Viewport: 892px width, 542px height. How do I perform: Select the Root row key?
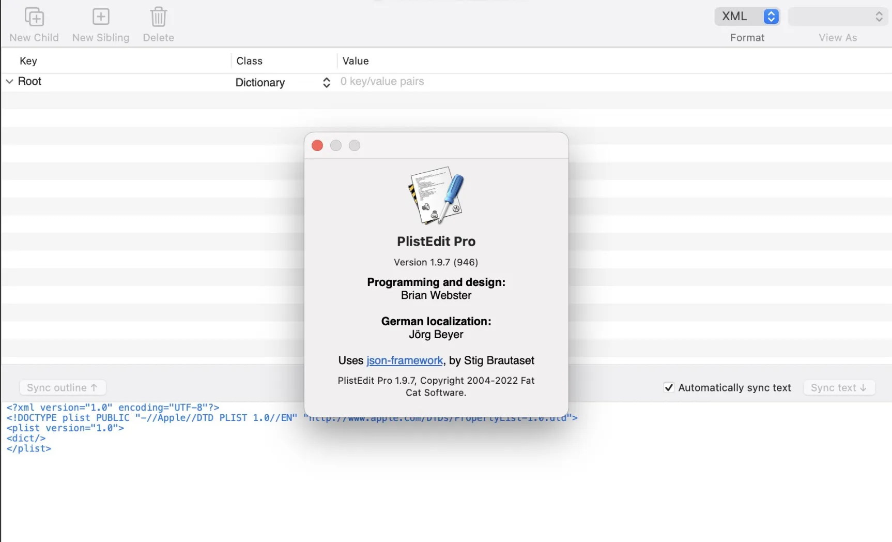(x=29, y=81)
